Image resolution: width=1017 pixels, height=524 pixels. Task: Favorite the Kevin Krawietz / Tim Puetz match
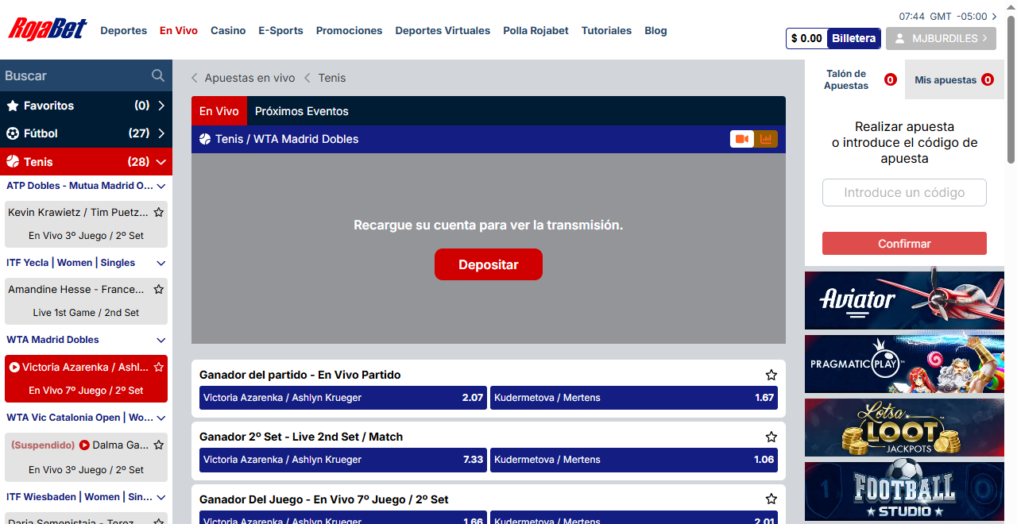(159, 212)
